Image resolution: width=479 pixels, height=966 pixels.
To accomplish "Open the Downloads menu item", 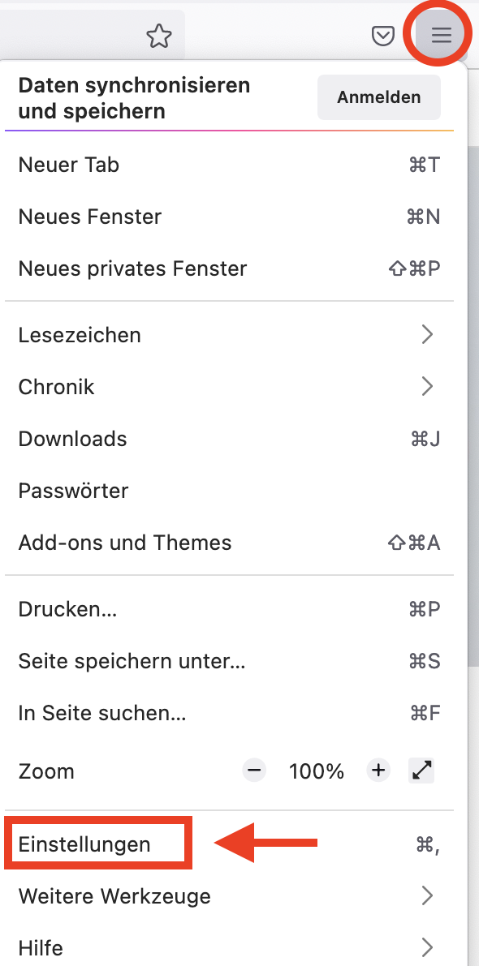I will click(x=229, y=439).
